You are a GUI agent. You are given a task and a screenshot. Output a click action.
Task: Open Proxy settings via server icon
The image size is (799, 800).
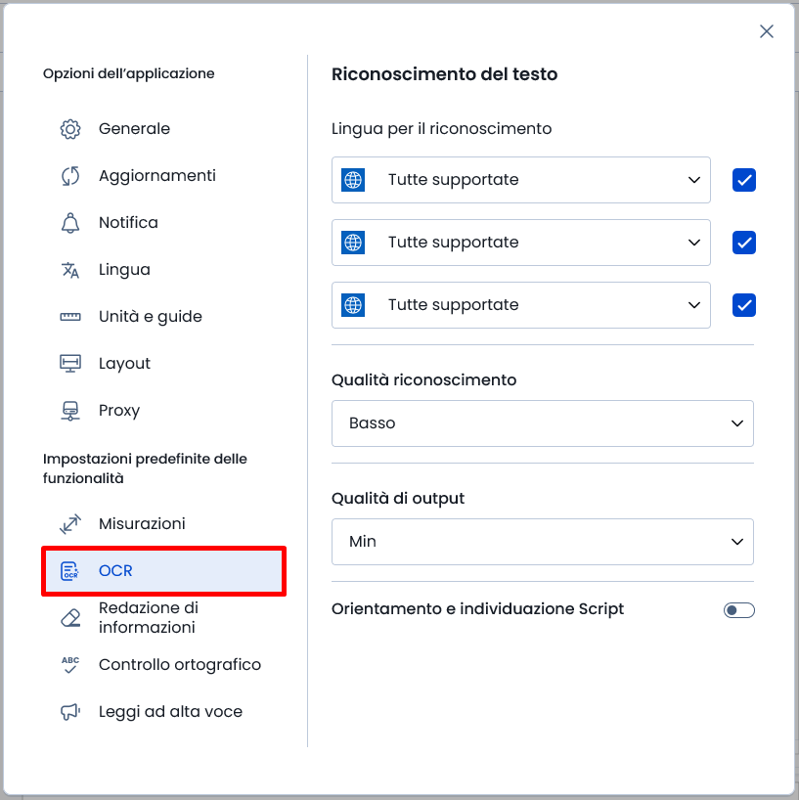tap(70, 411)
